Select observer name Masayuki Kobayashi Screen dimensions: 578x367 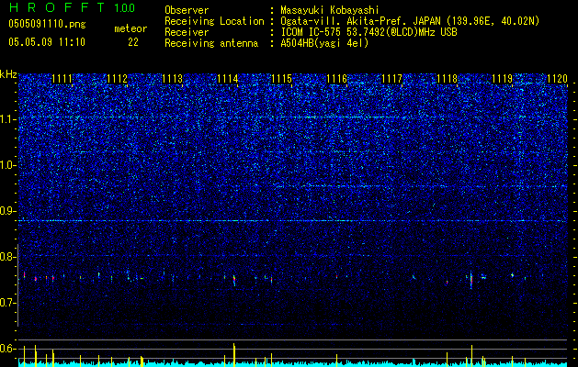[330, 10]
